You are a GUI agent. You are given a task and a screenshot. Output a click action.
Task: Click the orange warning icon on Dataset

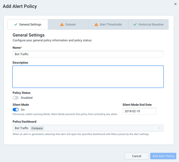click(62, 25)
